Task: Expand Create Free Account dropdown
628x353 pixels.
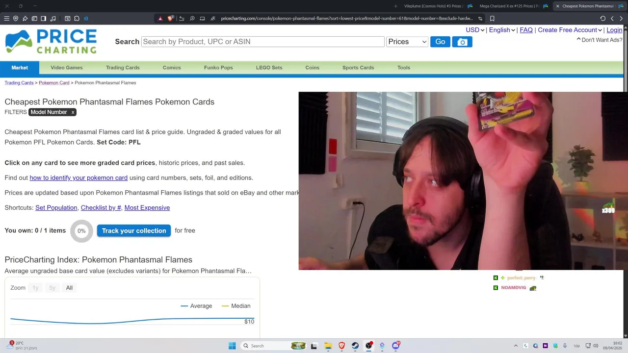Action: [570, 30]
